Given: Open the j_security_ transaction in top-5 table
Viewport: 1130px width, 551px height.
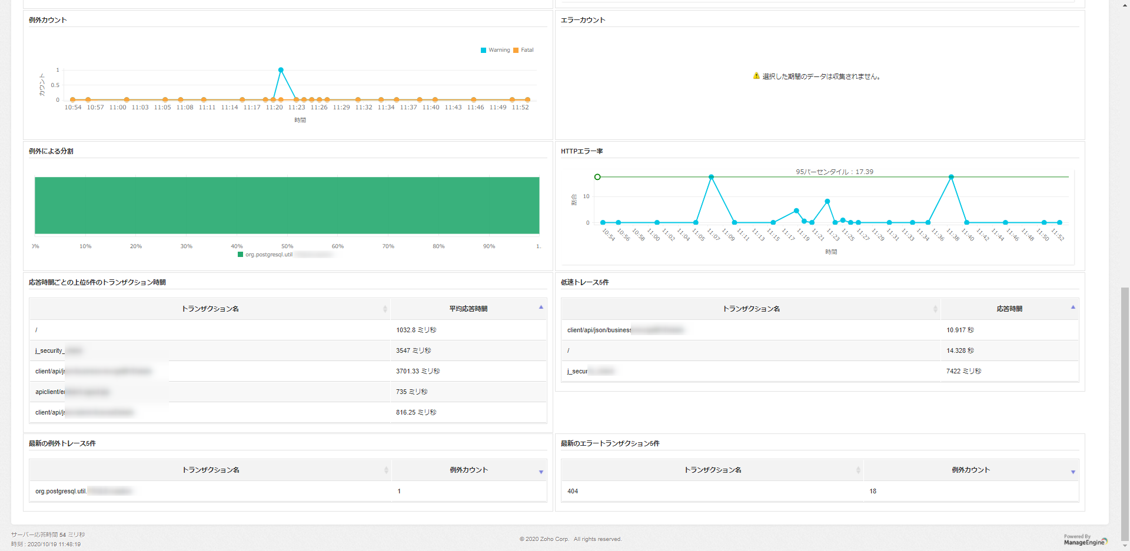Looking at the screenshot, I should (50, 350).
